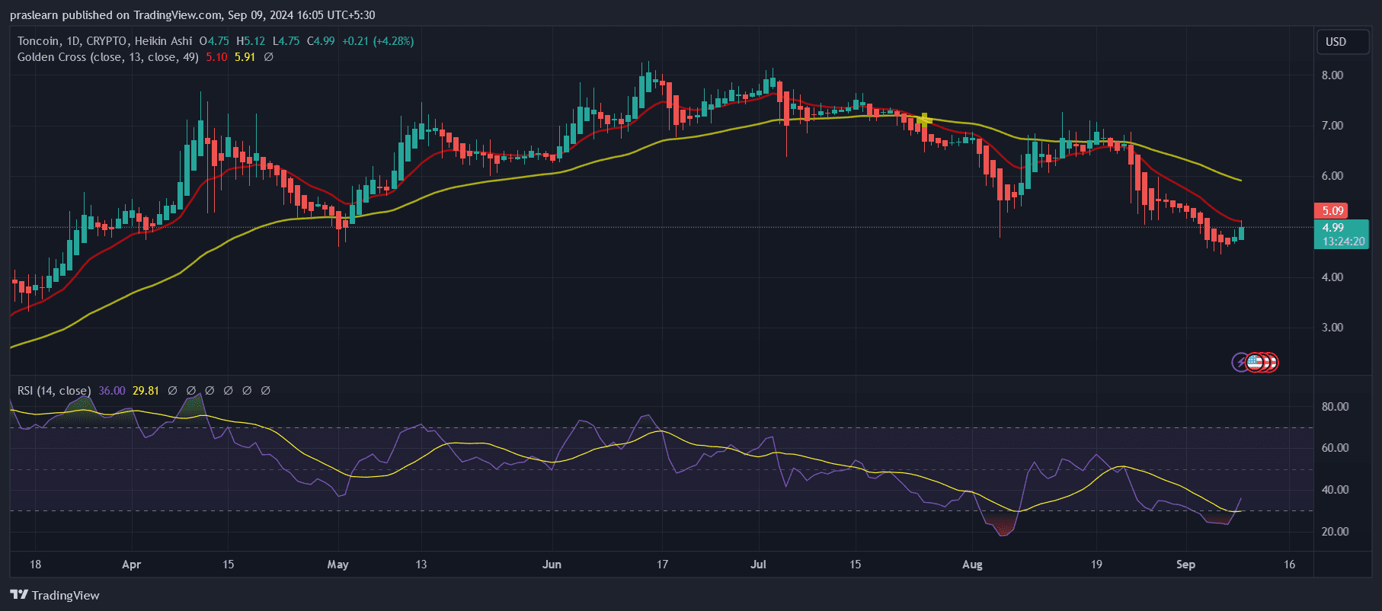
Task: Click the red 5.09 price label
Action: pos(1331,210)
